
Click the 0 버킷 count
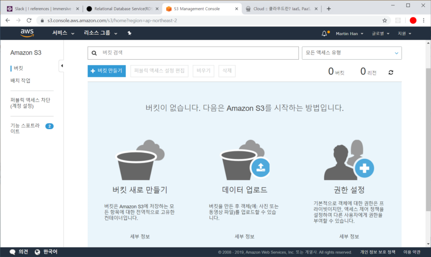pyautogui.click(x=336, y=72)
